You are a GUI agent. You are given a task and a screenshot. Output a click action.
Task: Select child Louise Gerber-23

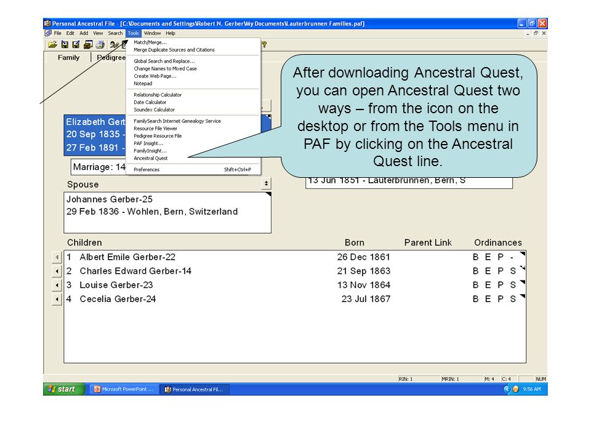[116, 285]
